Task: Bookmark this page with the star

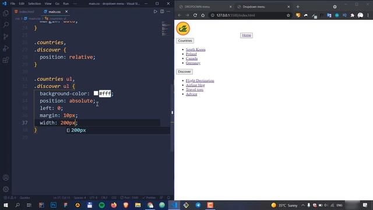Action: 288,15
